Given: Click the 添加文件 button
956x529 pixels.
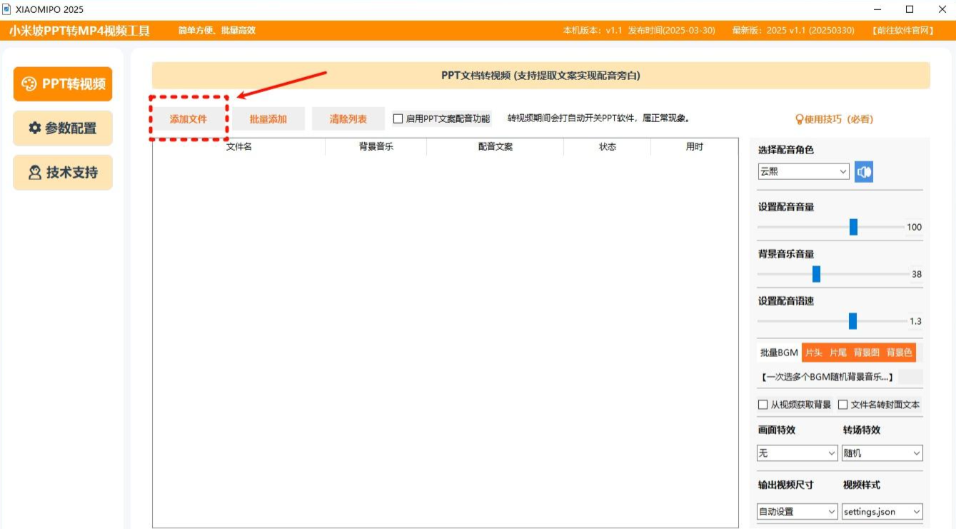Looking at the screenshot, I should point(188,119).
